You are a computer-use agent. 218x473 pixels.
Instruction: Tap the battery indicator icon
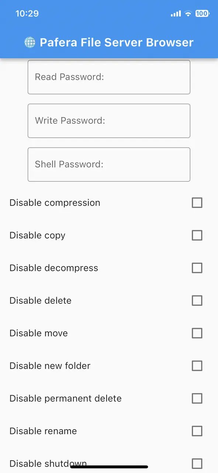click(202, 14)
